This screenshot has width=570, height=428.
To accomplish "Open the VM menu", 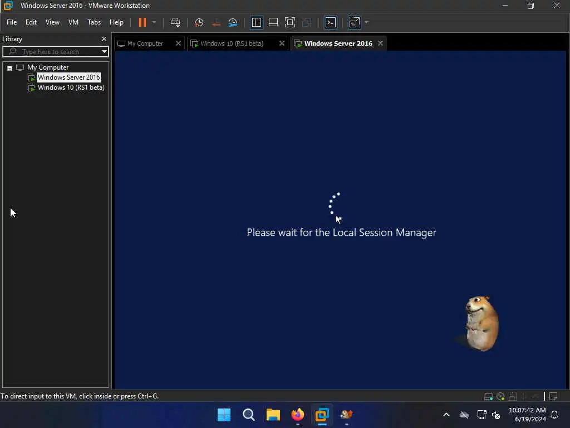I will tap(73, 22).
